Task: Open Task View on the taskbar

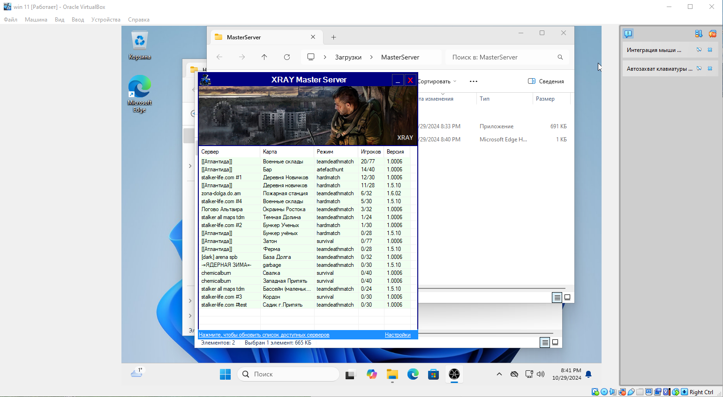Action: tap(350, 374)
